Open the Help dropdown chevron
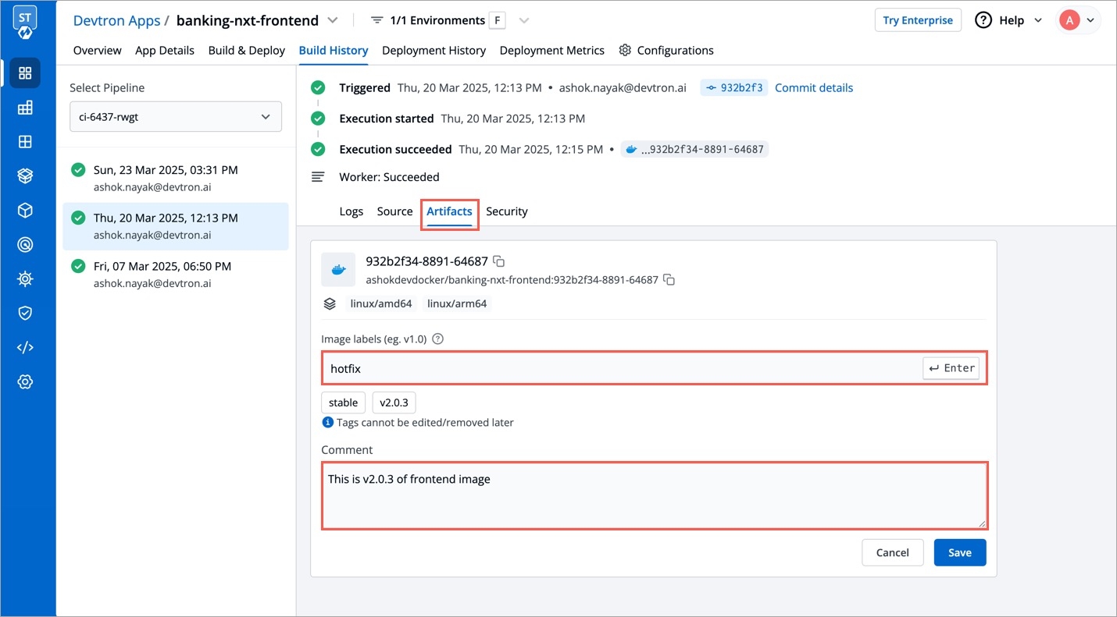1117x617 pixels. [1038, 20]
